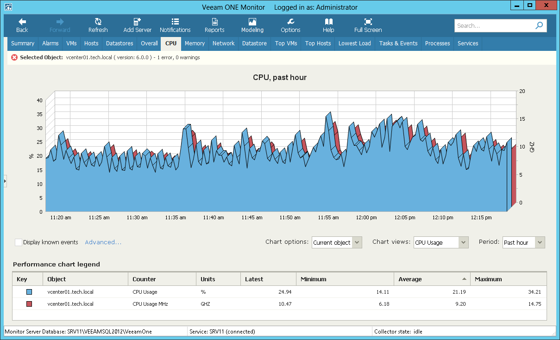
Task: Open the Help book icon
Action: [x=328, y=22]
